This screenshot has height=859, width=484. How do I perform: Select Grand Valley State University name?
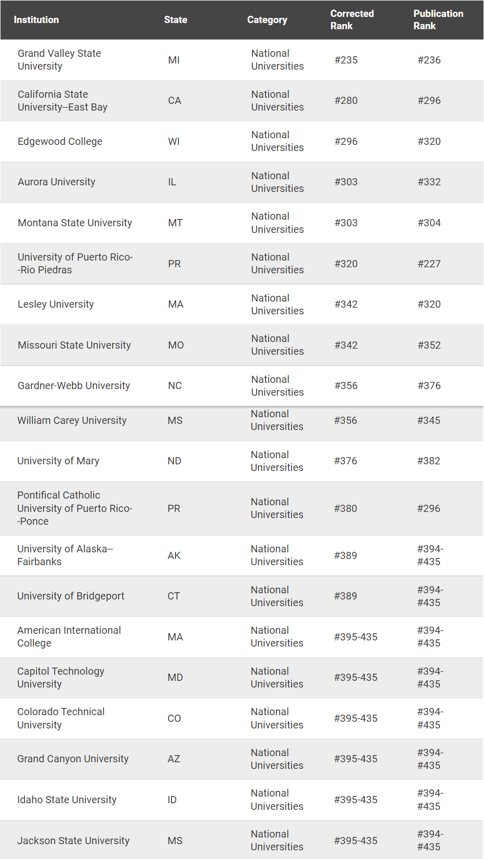click(59, 60)
